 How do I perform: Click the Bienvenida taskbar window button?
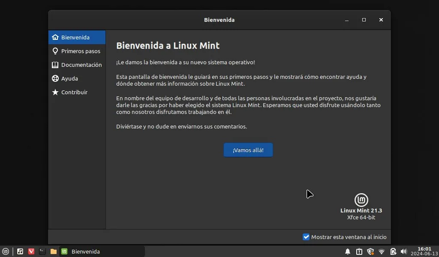pos(102,251)
